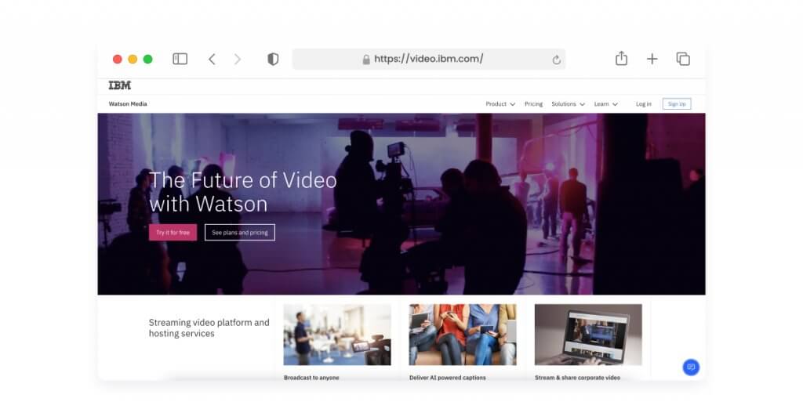Screen dimensions: 803x420
Task: Click the video.ibm.com address field
Action: point(429,59)
